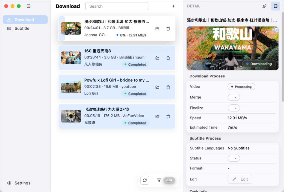Click the Downloading status badge on the preview
The image size is (284, 192).
click(259, 63)
